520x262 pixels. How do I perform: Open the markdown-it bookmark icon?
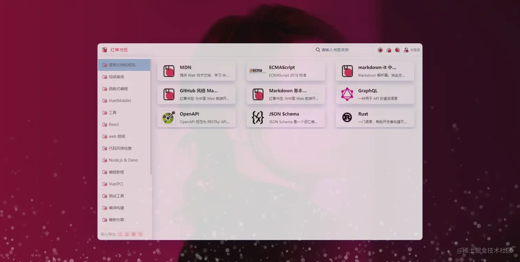(x=347, y=71)
